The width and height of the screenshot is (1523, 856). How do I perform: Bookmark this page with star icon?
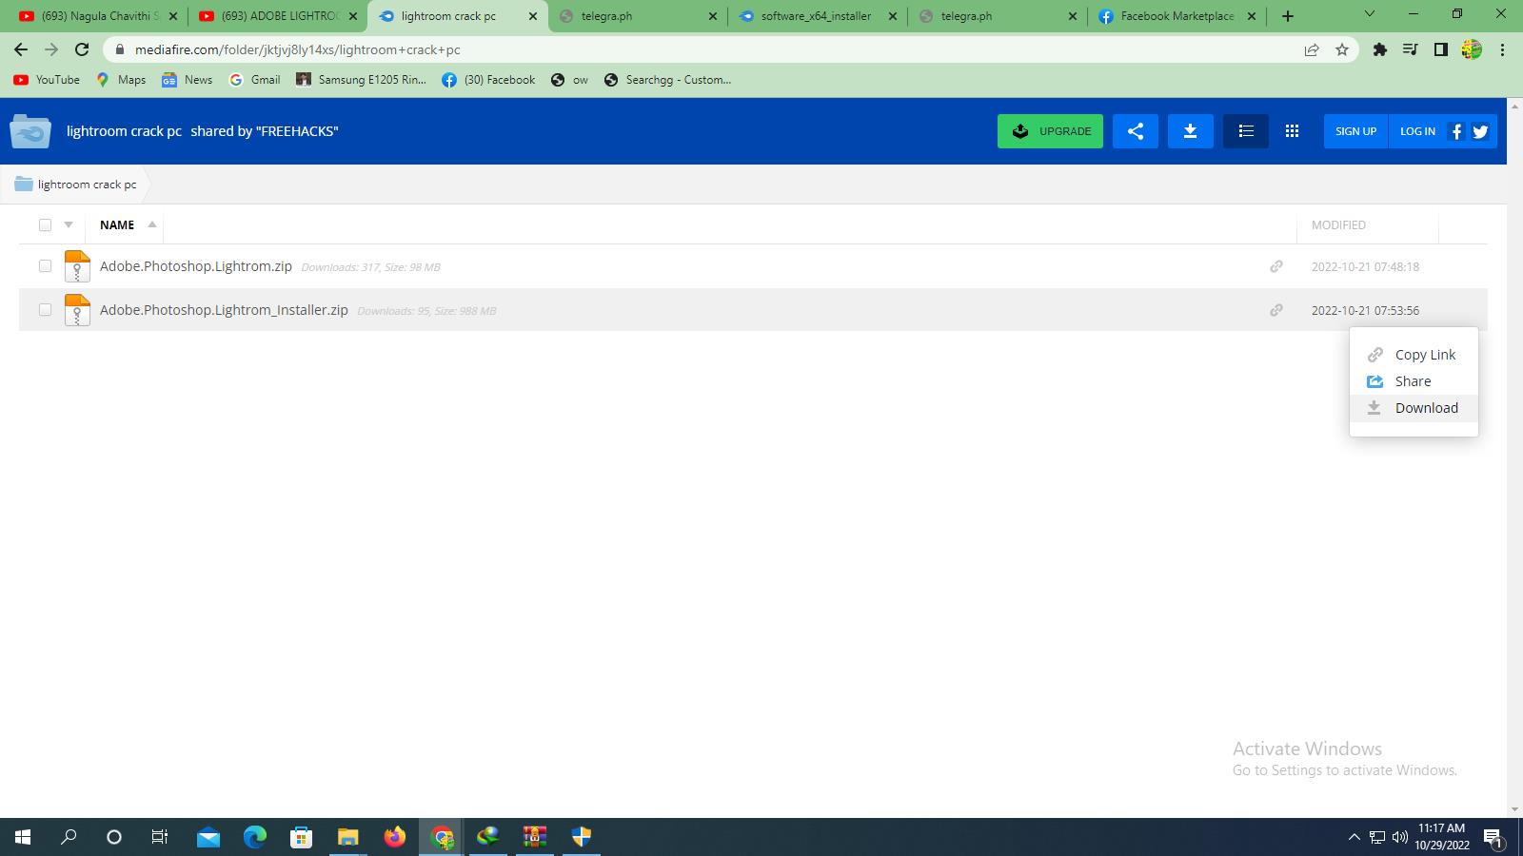[1342, 49]
